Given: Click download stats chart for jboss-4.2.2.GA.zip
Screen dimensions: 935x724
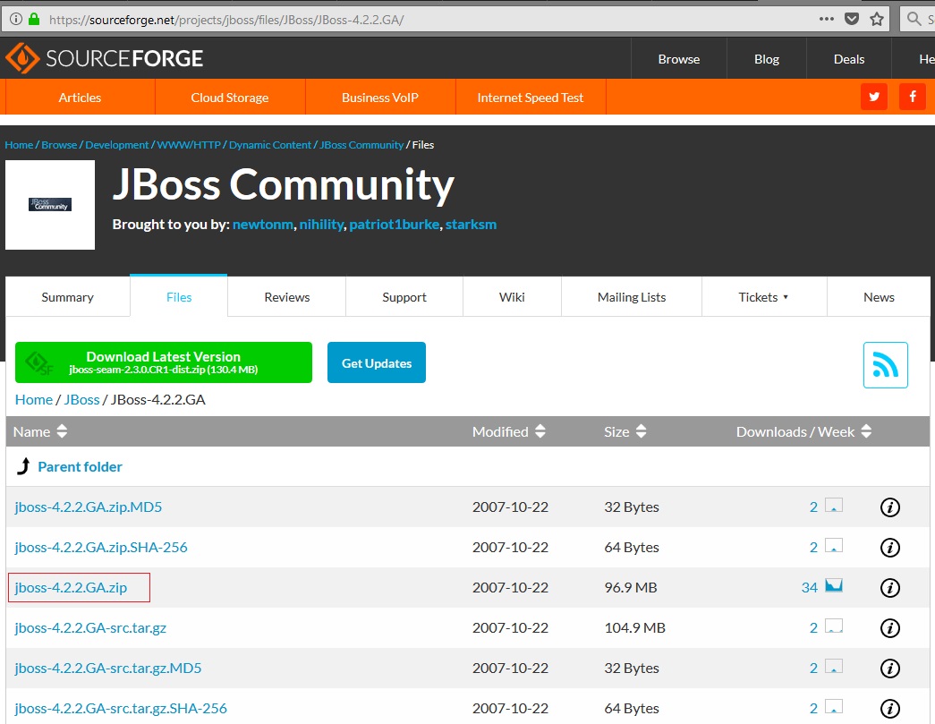Looking at the screenshot, I should [x=834, y=585].
